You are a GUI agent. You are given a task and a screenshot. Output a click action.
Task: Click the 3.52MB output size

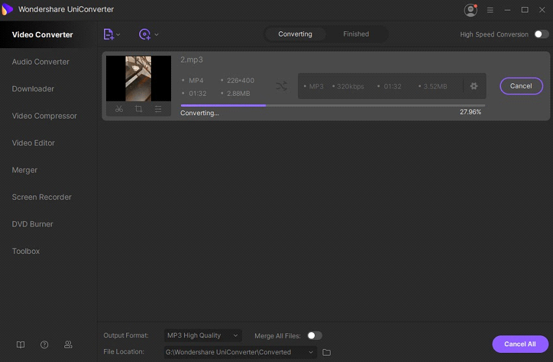pos(435,87)
